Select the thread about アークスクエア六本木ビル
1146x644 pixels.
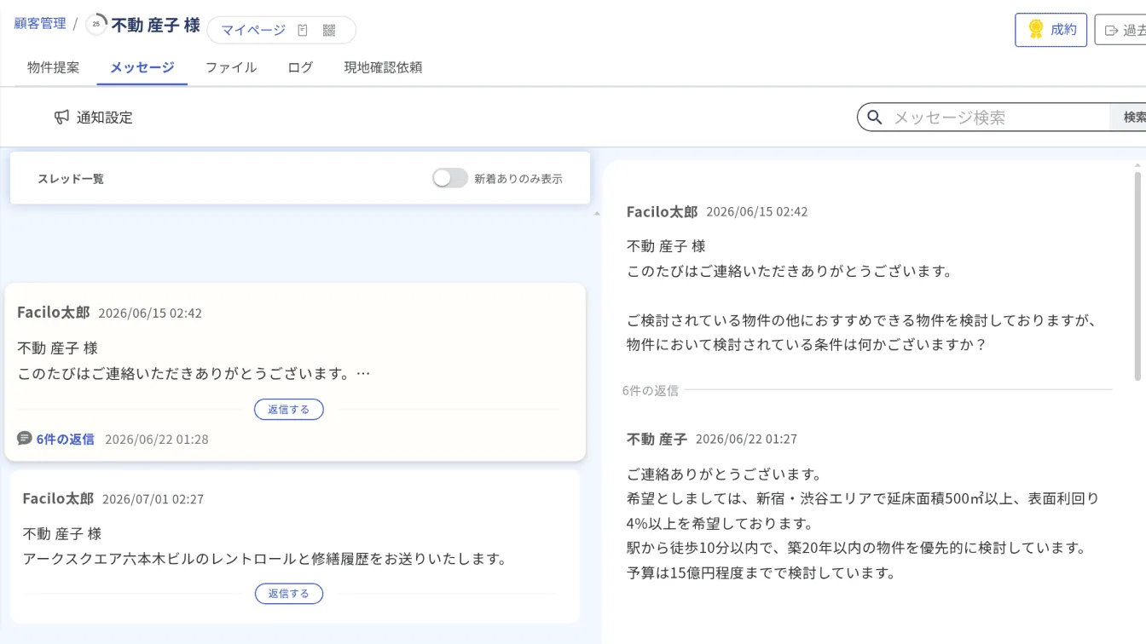[x=295, y=546]
